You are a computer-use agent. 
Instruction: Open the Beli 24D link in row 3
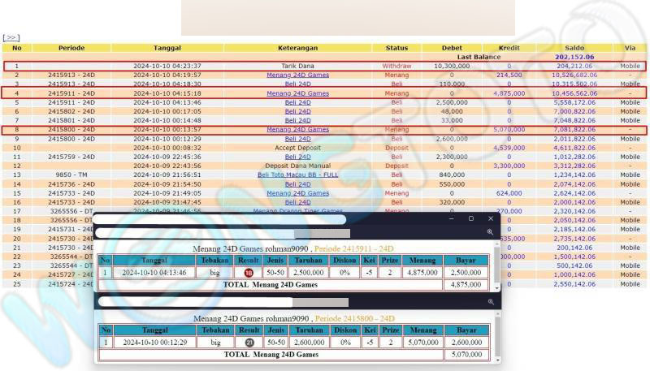297,84
